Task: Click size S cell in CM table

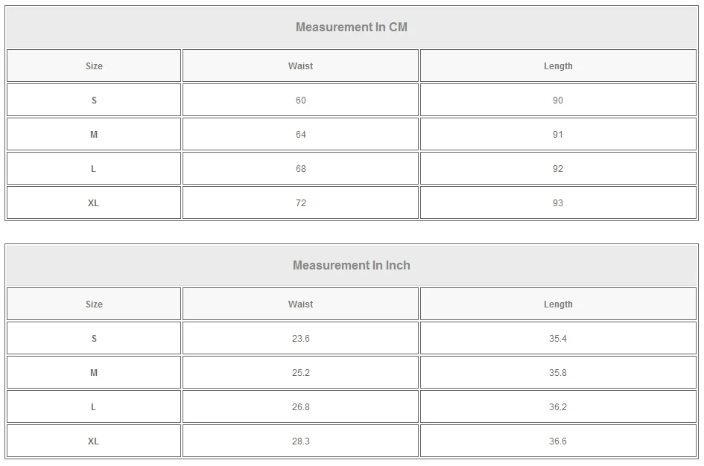Action: pos(94,100)
